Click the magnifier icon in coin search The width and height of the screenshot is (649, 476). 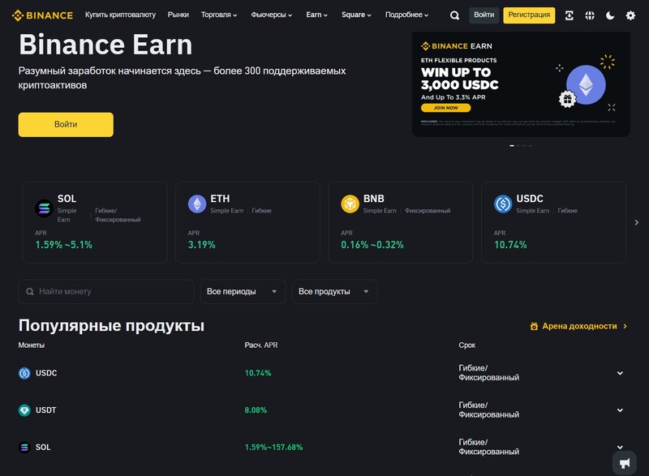tap(30, 292)
